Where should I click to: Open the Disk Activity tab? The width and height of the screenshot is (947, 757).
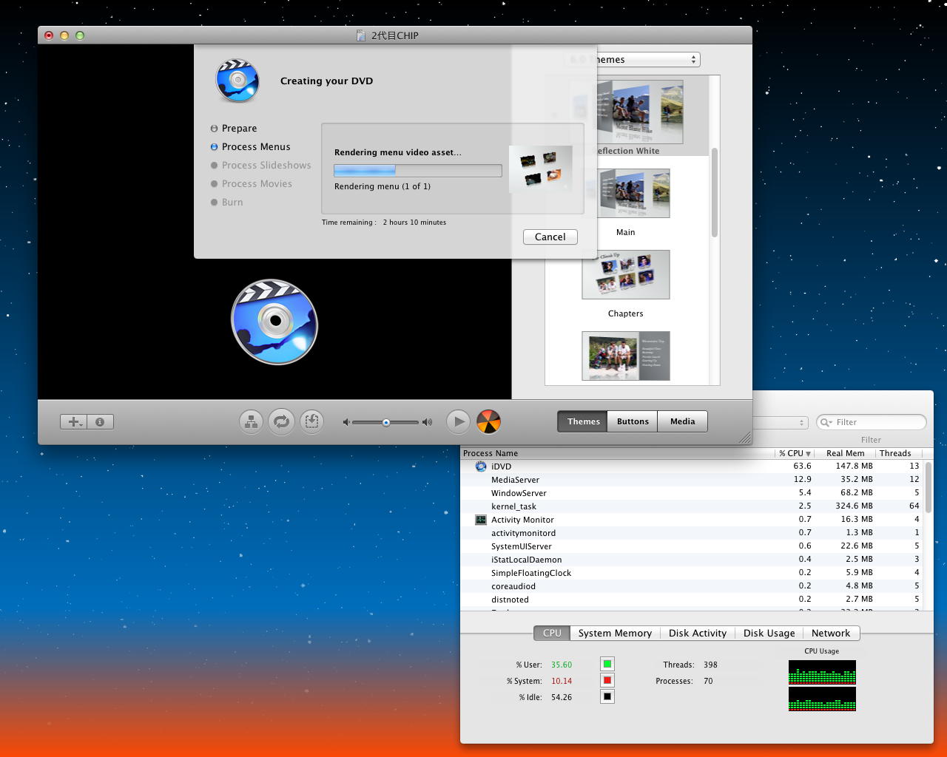[x=697, y=633]
